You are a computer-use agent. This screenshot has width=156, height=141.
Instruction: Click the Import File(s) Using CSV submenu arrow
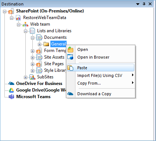pyautogui.click(x=132, y=75)
